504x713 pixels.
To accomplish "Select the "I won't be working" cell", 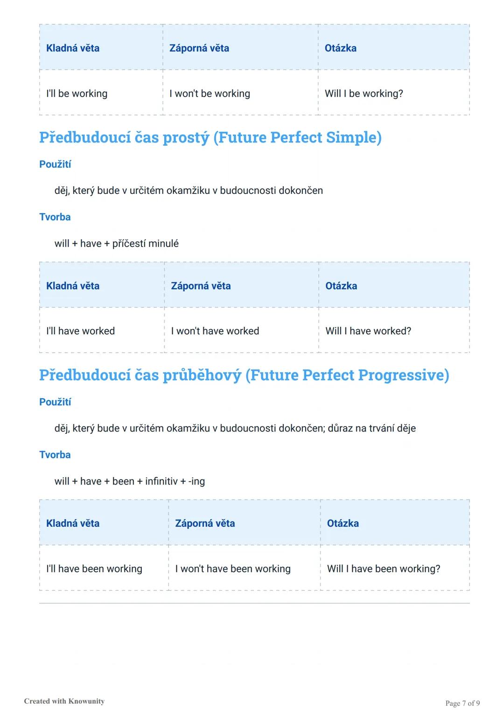I will (210, 93).
